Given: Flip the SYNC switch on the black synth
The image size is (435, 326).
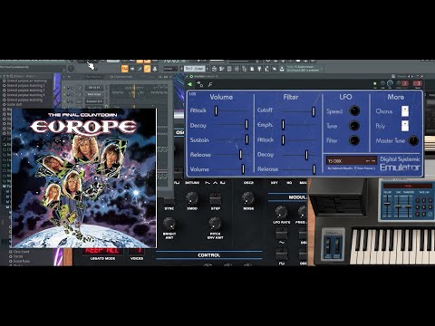Looking at the screenshot, I should pyautogui.click(x=169, y=200).
